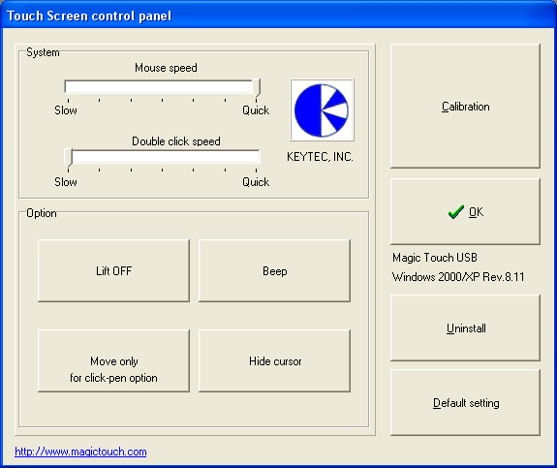Screen dimensions: 557x468
Task: Click the Calibration button
Action: tap(465, 106)
